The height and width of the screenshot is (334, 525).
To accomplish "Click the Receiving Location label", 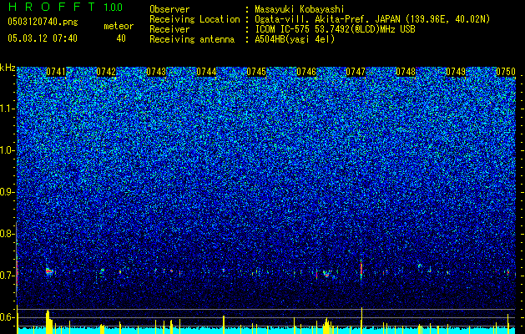I will point(194,19).
